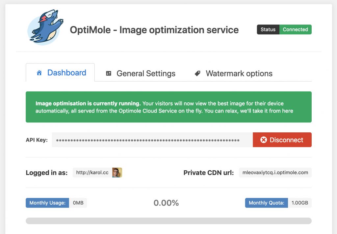The width and height of the screenshot is (337, 234).
Task: Switch to the General Settings tab
Action: (x=146, y=74)
